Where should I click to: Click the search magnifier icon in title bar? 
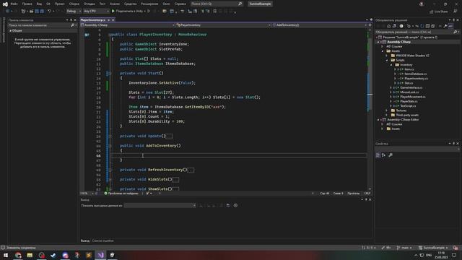point(240,4)
